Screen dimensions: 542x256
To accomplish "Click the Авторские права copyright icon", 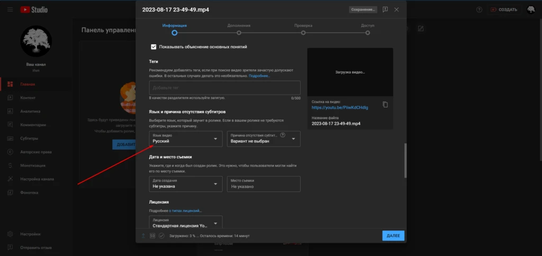I will [x=10, y=152].
